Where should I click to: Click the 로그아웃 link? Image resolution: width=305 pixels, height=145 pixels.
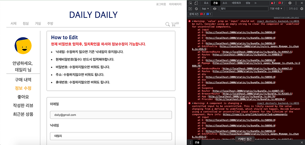click(161, 4)
